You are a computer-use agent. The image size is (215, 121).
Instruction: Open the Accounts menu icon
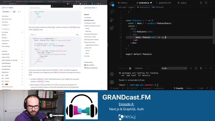[112, 74]
